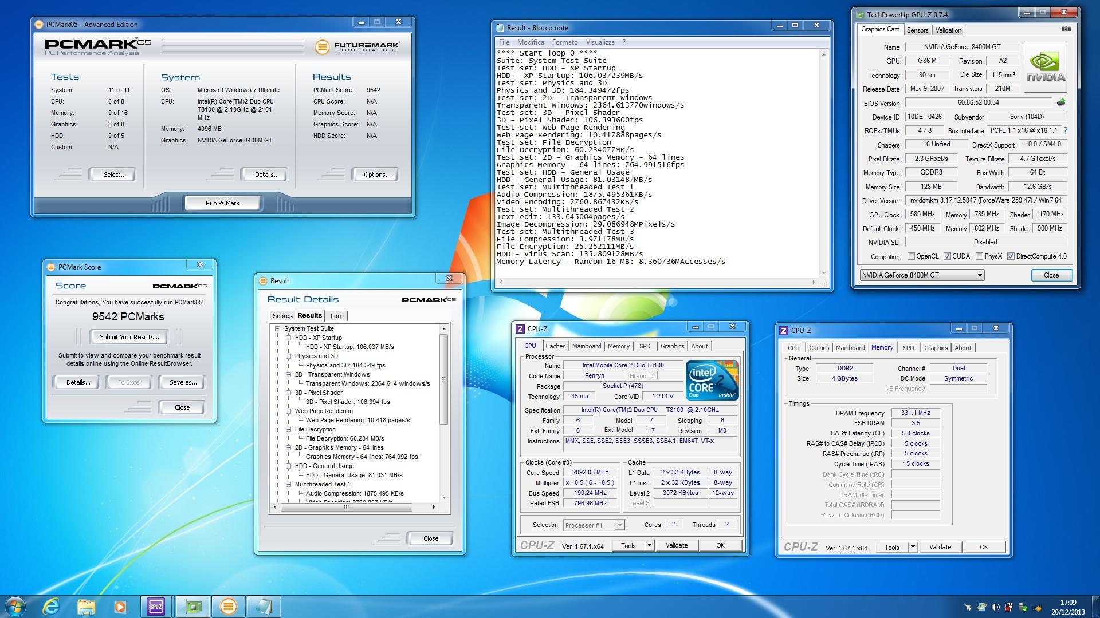Image resolution: width=1100 pixels, height=618 pixels.
Task: Open the Visualizza menu in Notepad
Action: pyautogui.click(x=600, y=42)
